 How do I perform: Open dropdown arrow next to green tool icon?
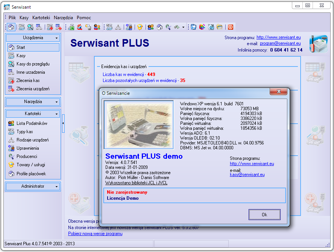coord(183,27)
